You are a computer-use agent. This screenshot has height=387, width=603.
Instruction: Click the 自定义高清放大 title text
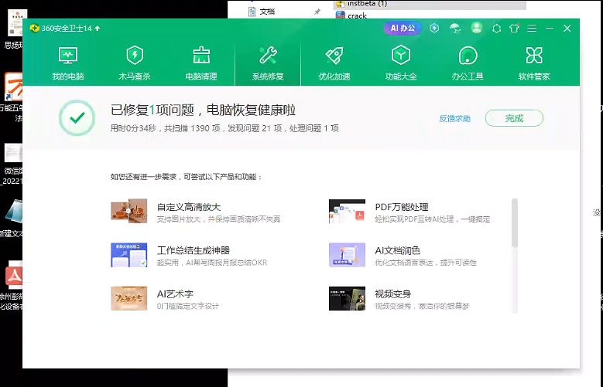[x=189, y=207]
